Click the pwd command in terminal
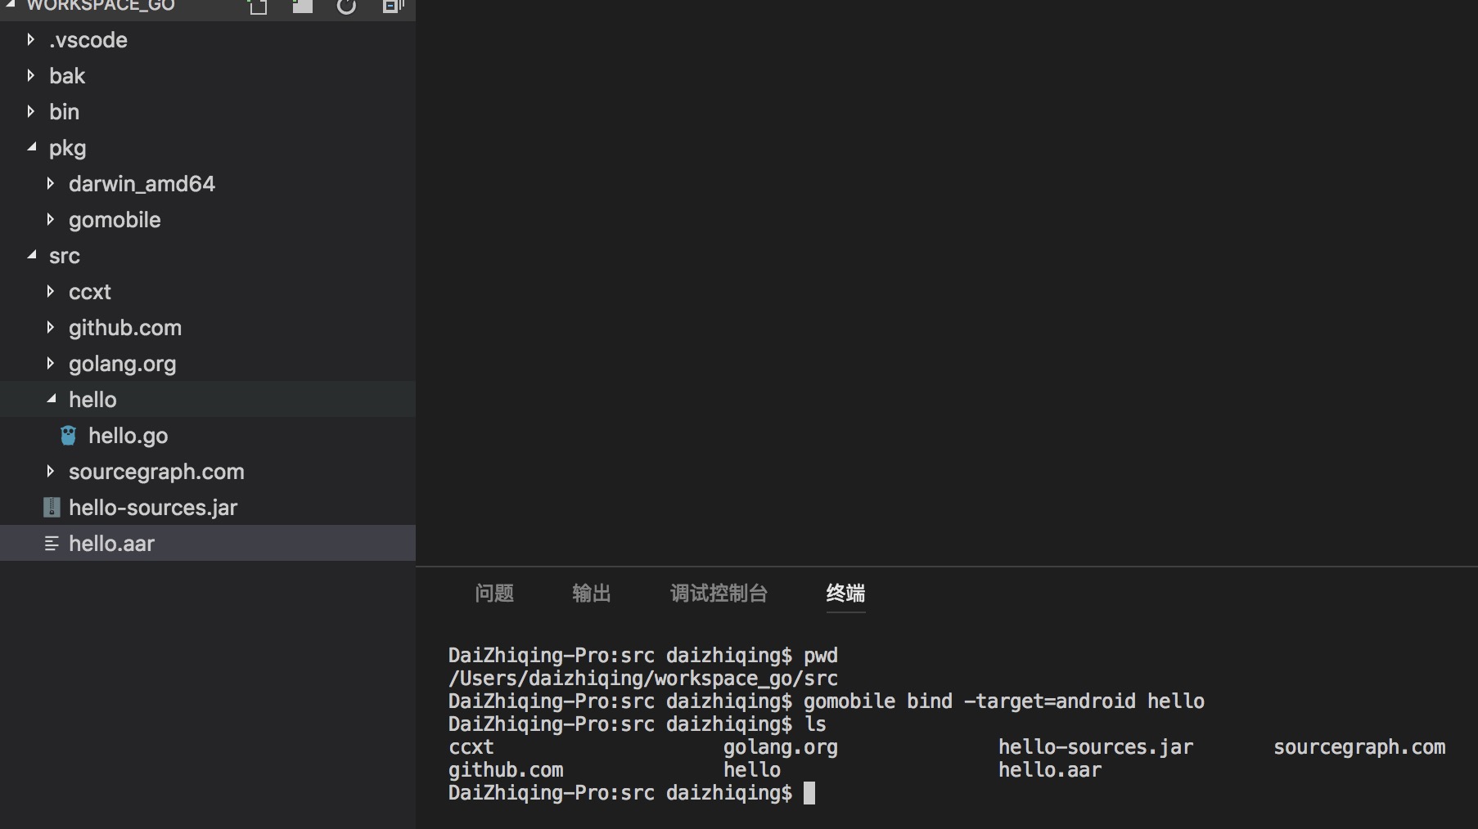 821,656
